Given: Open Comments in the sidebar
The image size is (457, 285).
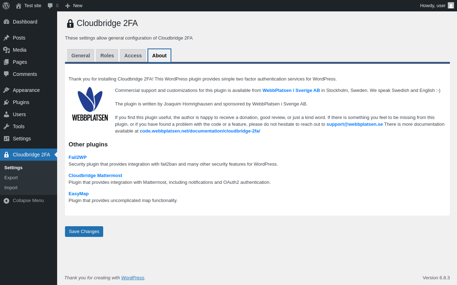Looking at the screenshot, I should coord(29,74).
